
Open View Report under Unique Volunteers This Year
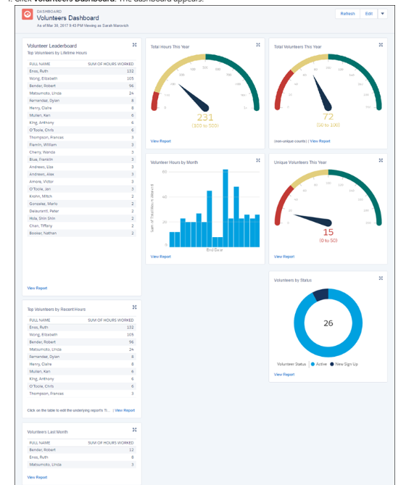click(284, 257)
